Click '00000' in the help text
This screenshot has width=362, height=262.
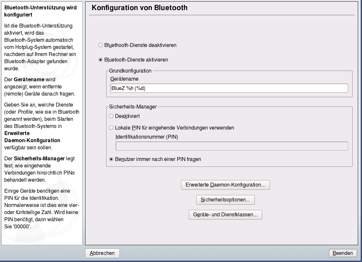tap(22, 226)
